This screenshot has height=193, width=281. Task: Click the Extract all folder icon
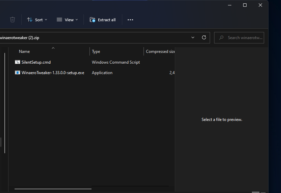coord(93,20)
